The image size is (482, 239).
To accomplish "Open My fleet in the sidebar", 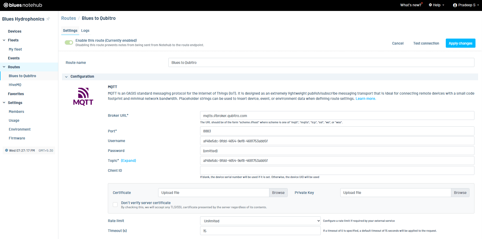I will click(15, 49).
